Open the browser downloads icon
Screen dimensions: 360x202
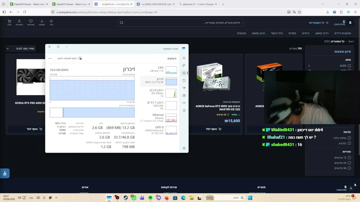[328, 12]
